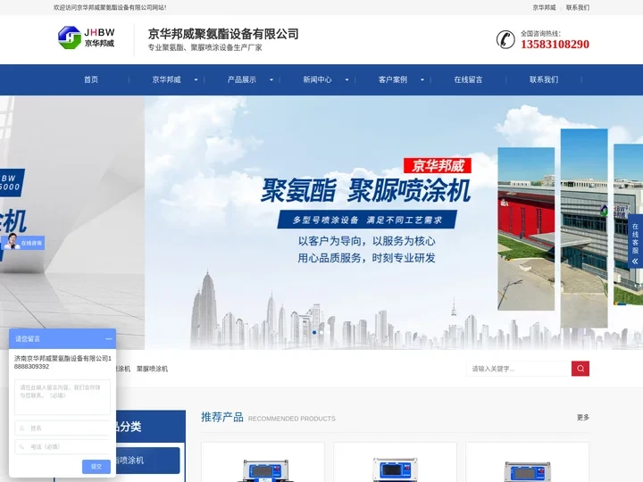Screen dimensions: 643x482
Task: Click the phone hotline icon
Action: [505, 39]
